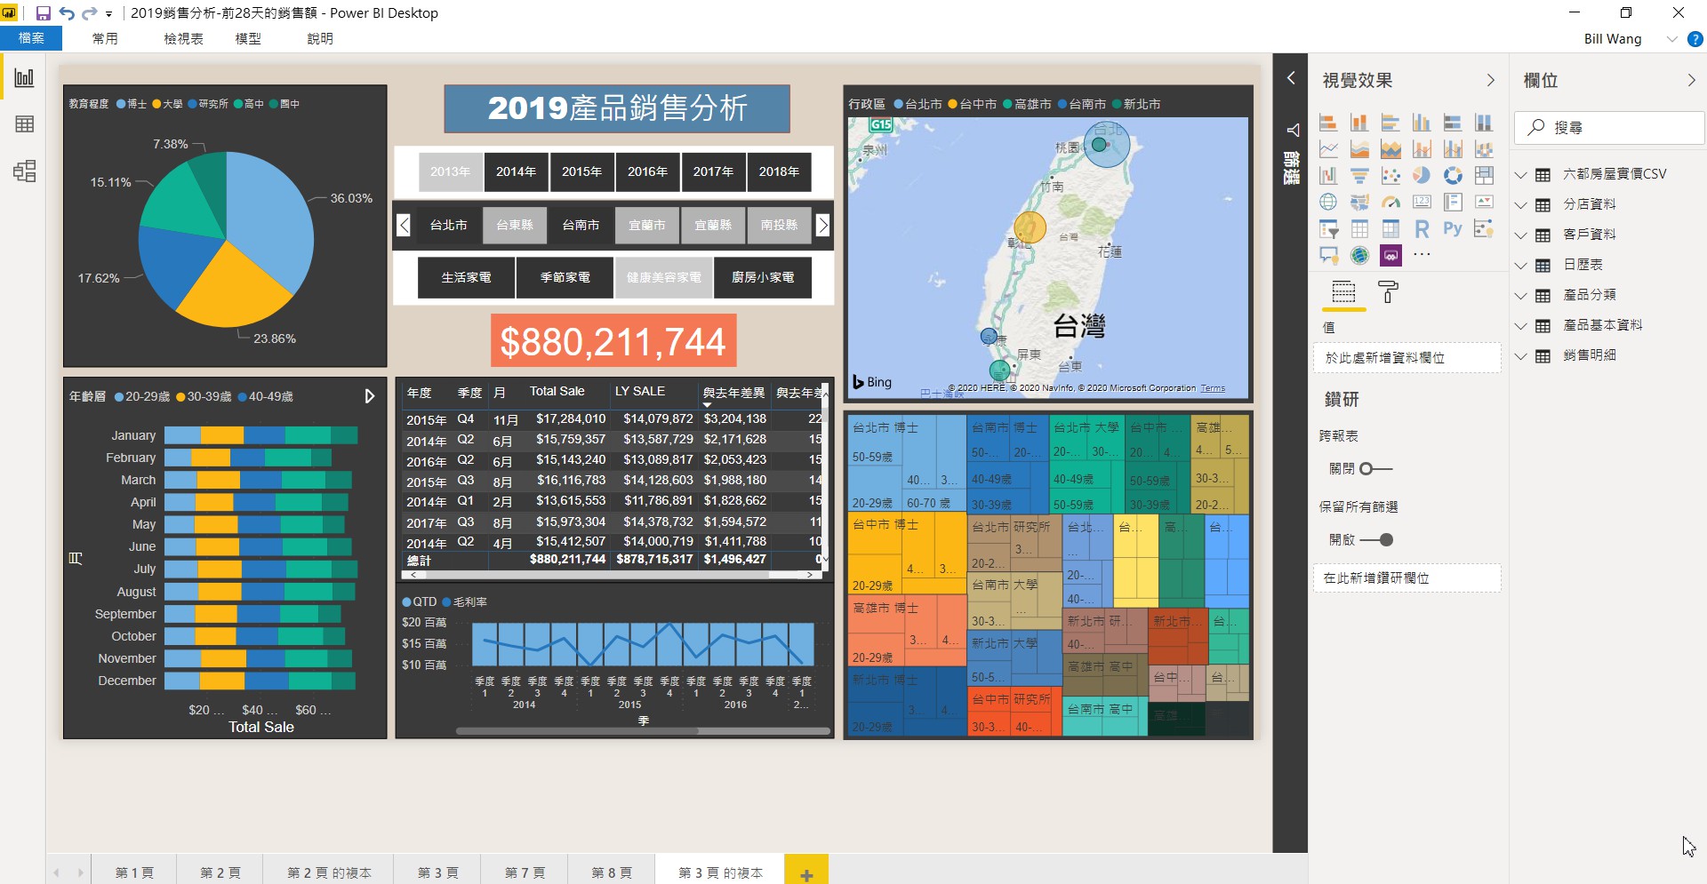The height and width of the screenshot is (884, 1707).
Task: Click the 搜尋 fields search box
Action: click(1609, 127)
